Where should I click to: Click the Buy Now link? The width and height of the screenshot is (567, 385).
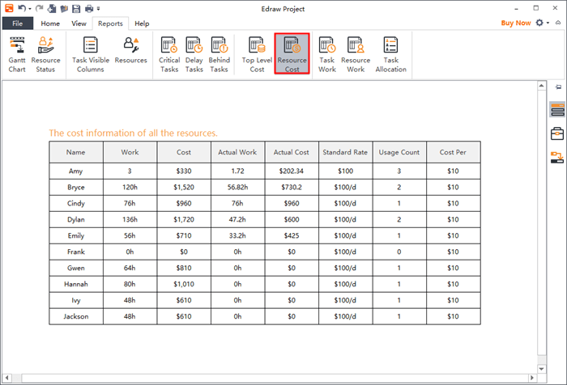[x=516, y=23]
